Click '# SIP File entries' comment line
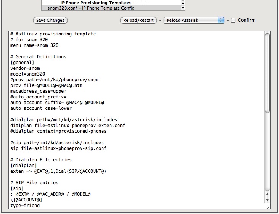The height and width of the screenshot is (214, 279). [34, 183]
